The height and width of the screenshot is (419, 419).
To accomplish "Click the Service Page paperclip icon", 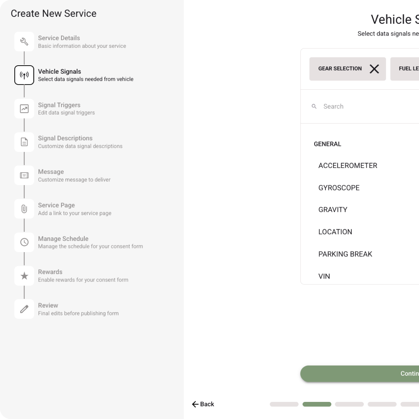I will tap(24, 208).
